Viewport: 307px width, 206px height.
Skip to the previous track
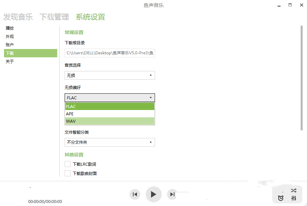tap(135, 194)
